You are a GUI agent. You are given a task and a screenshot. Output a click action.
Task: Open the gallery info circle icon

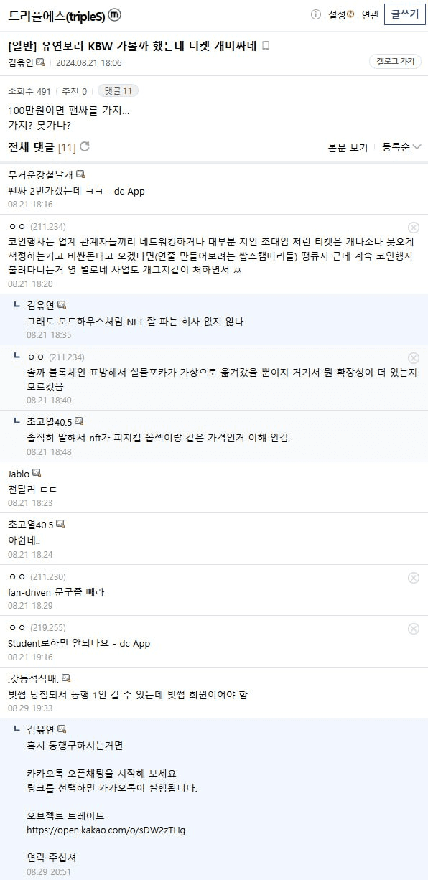pos(316,15)
